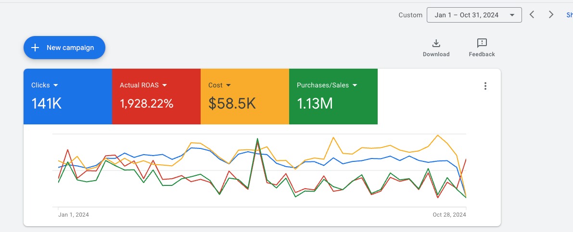Expand the Purchases/Sales metric selector

click(355, 85)
